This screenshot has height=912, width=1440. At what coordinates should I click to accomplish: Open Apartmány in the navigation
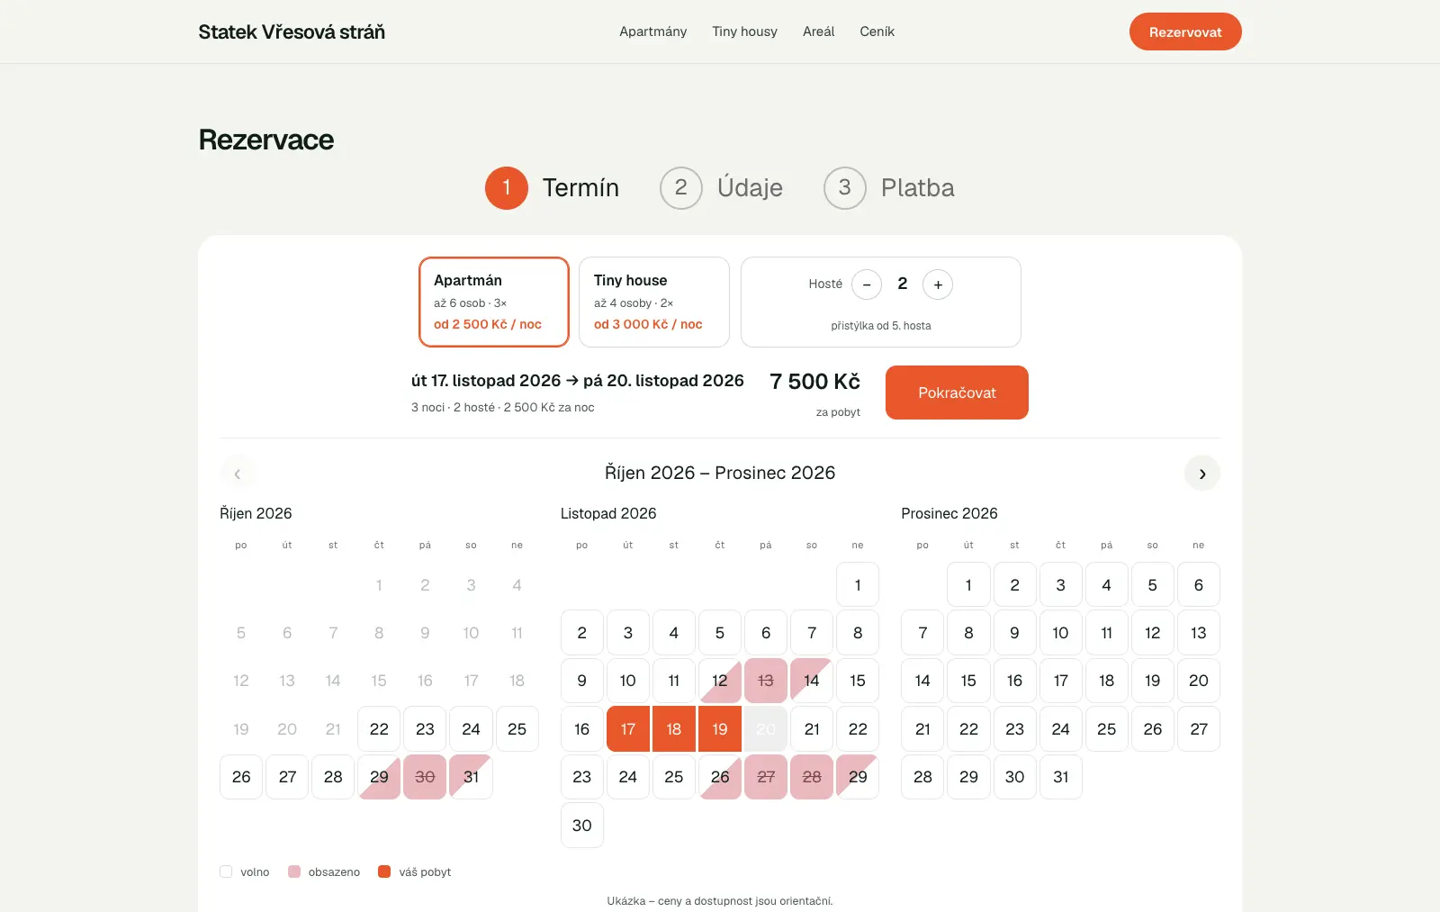(x=652, y=32)
